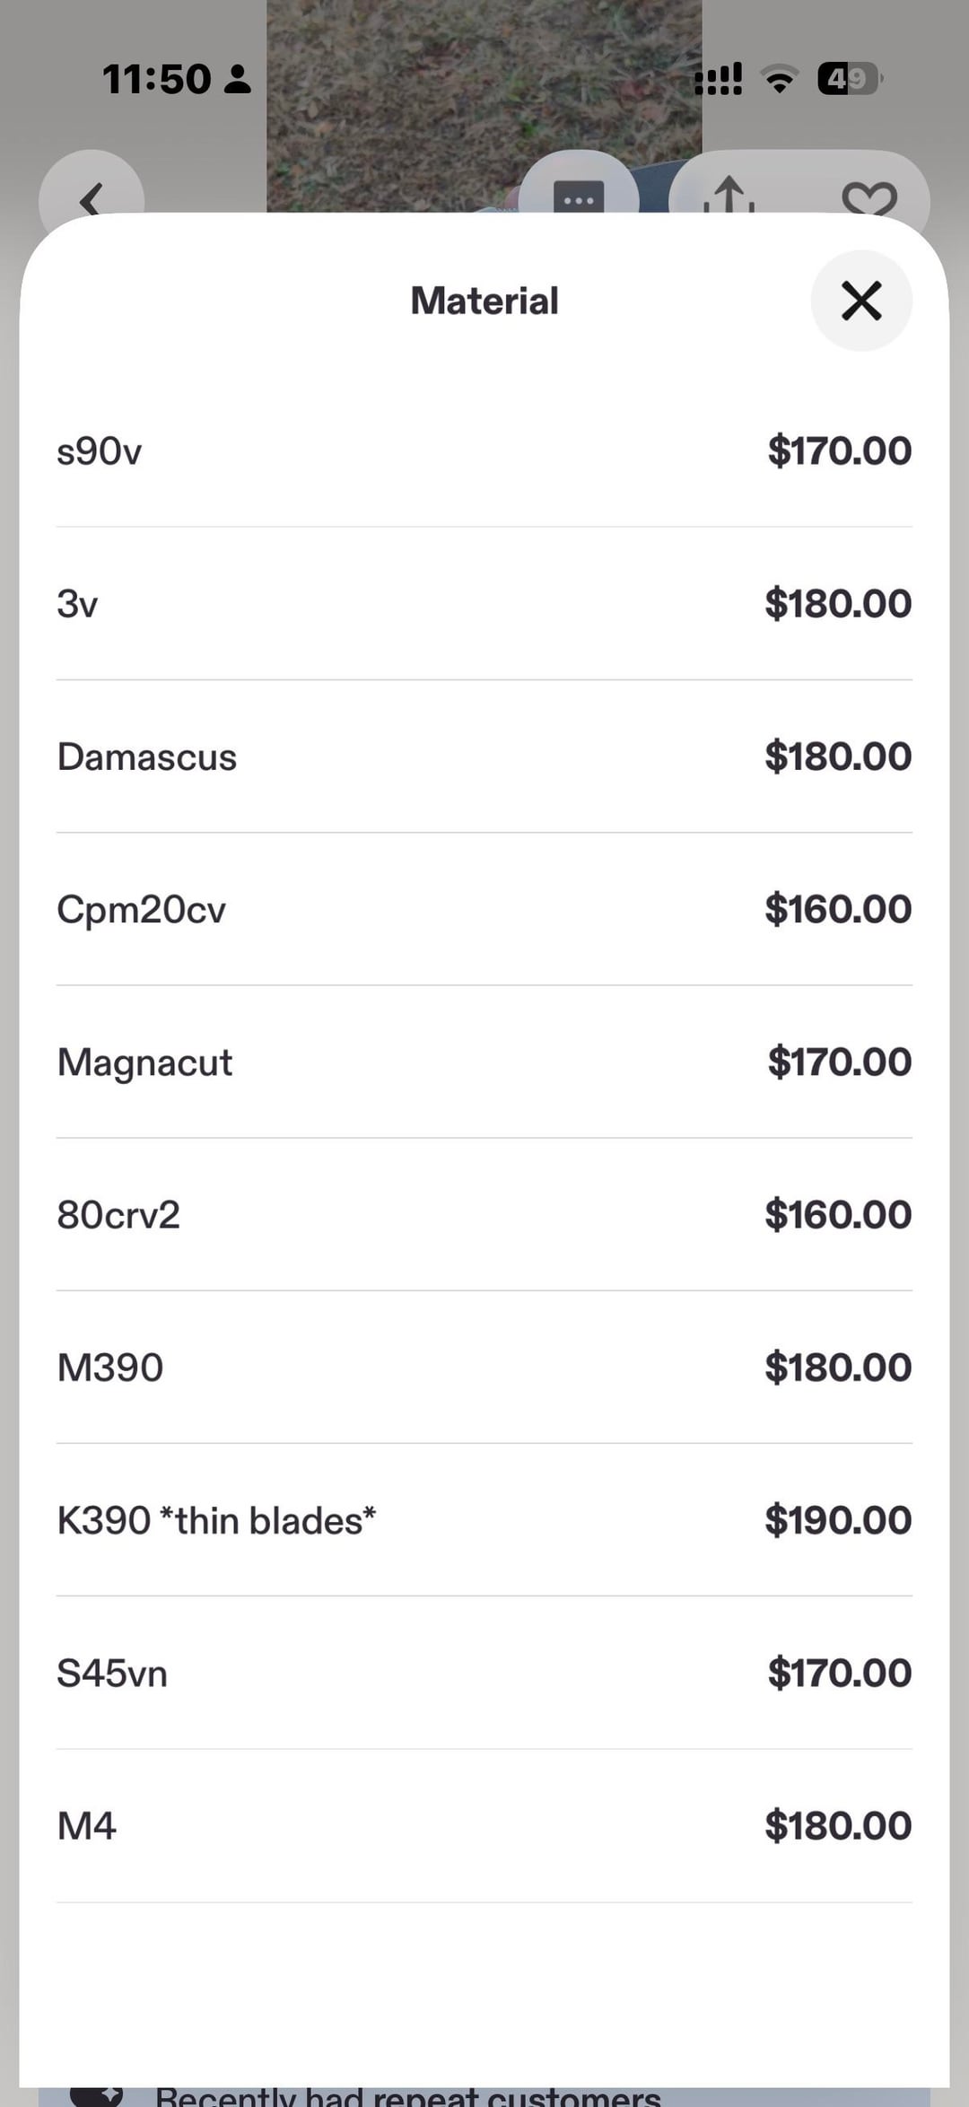Tap the battery indicator icon
This screenshot has width=969, height=2107.
pyautogui.click(x=850, y=79)
